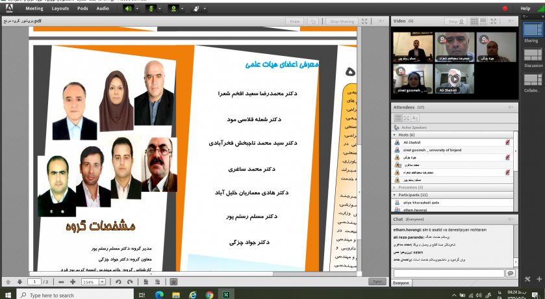This screenshot has height=299, width=545.
Task: Open the Share pod options menu
Action: [382, 21]
